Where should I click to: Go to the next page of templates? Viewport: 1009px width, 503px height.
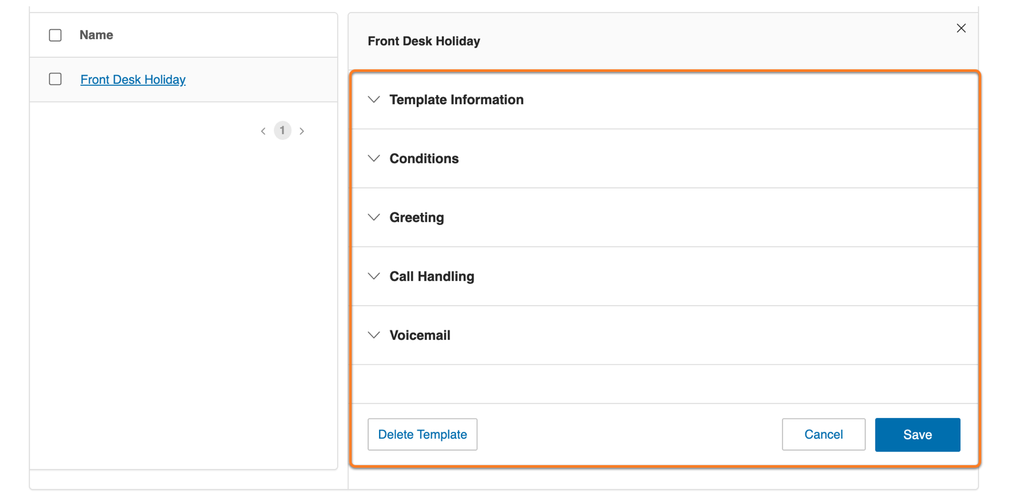pyautogui.click(x=302, y=131)
